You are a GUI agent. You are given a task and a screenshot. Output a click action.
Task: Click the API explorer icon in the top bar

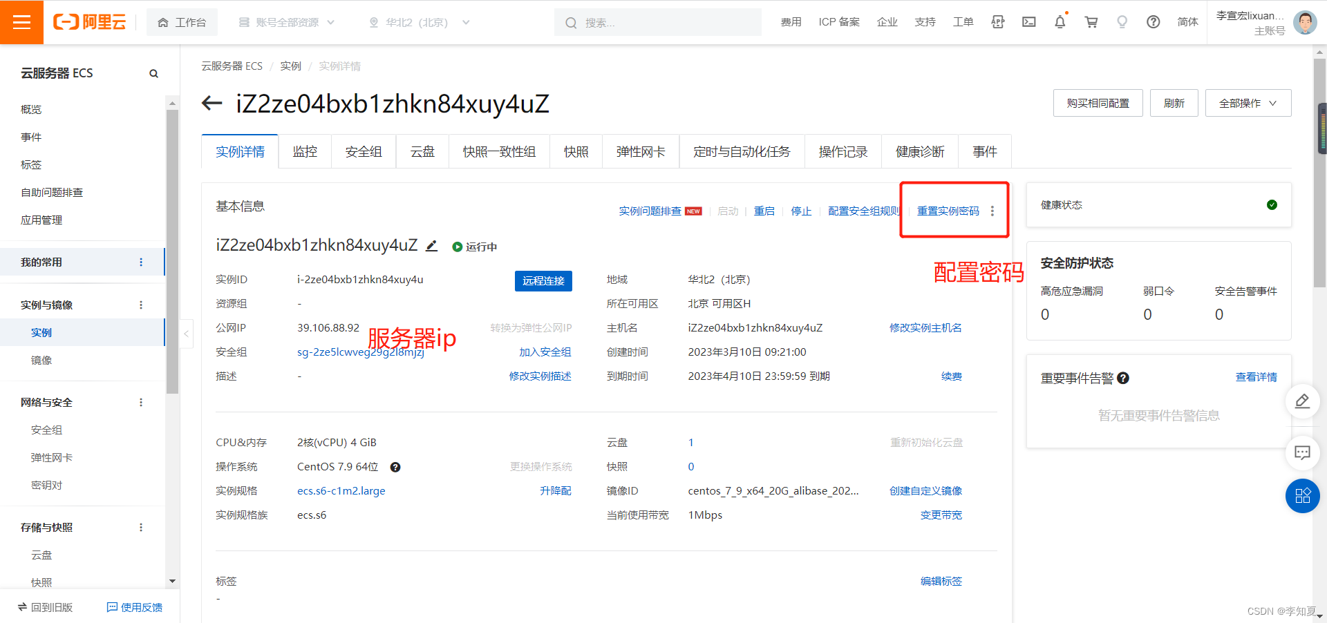pos(998,22)
